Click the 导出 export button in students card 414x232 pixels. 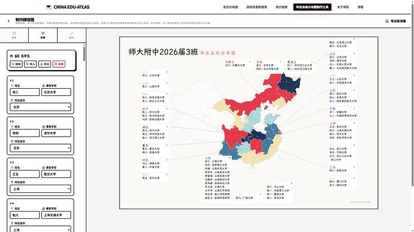click(x=44, y=64)
